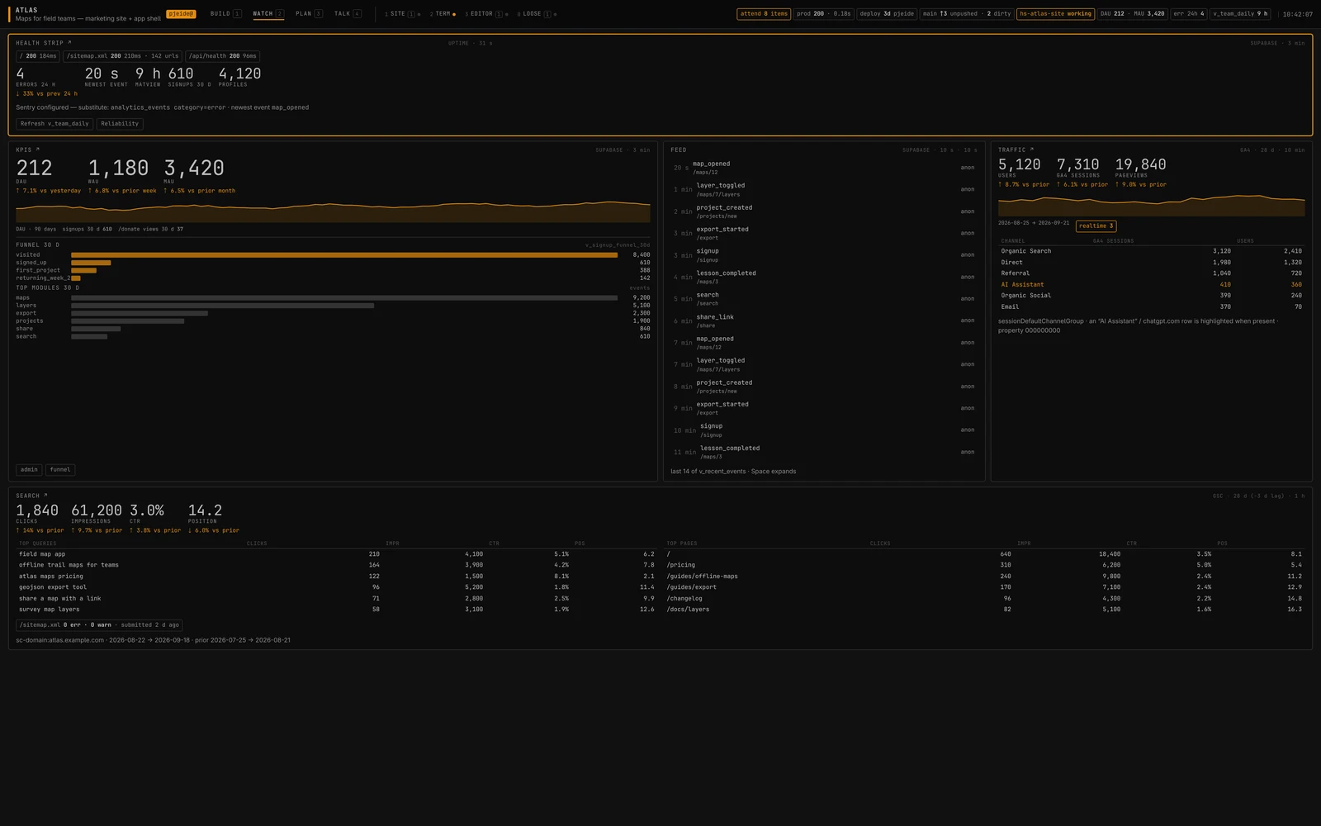Click the 'visited' funnel bar
This screenshot has height=826, width=1321.
click(x=344, y=255)
